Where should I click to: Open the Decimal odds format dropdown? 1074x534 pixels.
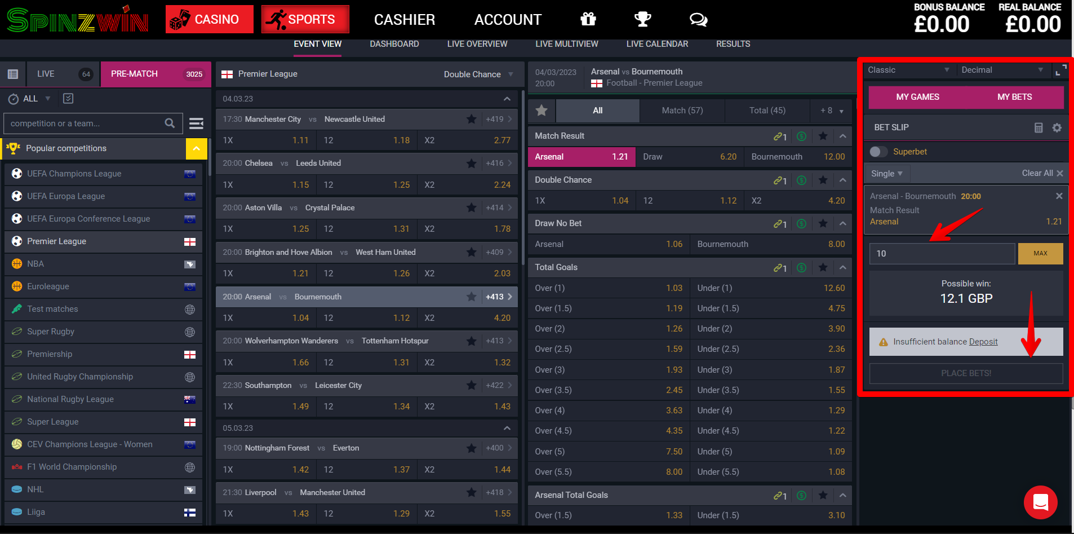click(x=1002, y=70)
